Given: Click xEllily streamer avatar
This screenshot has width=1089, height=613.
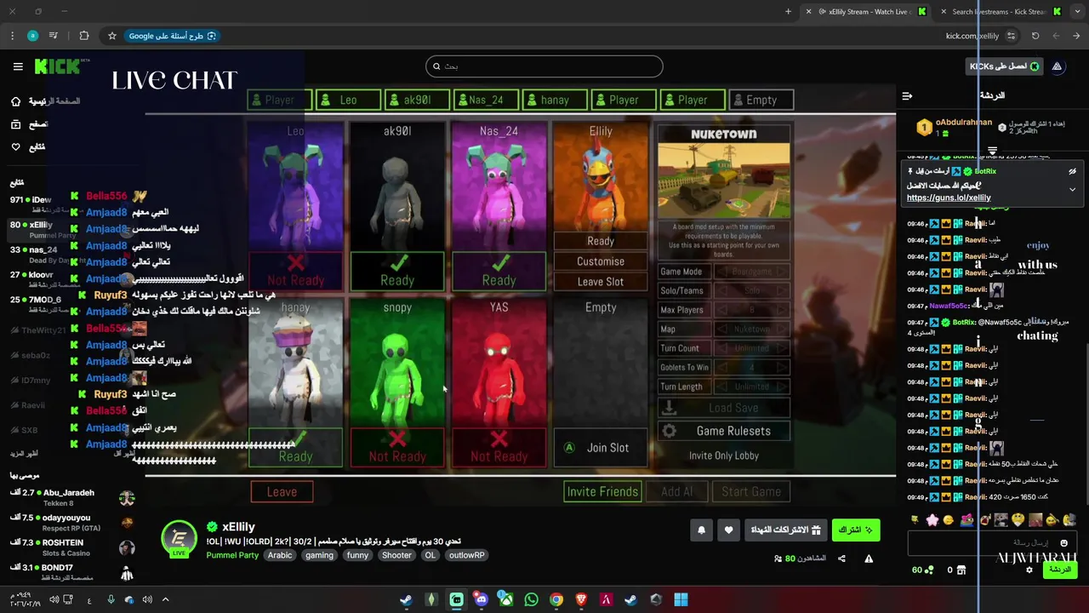Looking at the screenshot, I should tap(180, 539).
